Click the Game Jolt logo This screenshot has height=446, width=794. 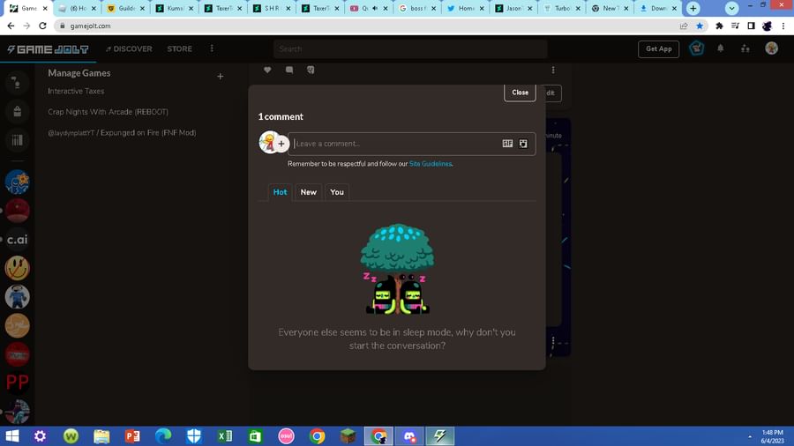coord(48,49)
